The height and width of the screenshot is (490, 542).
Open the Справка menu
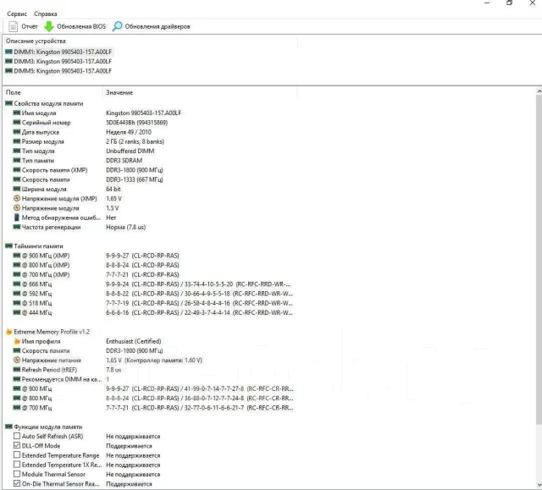pos(45,14)
